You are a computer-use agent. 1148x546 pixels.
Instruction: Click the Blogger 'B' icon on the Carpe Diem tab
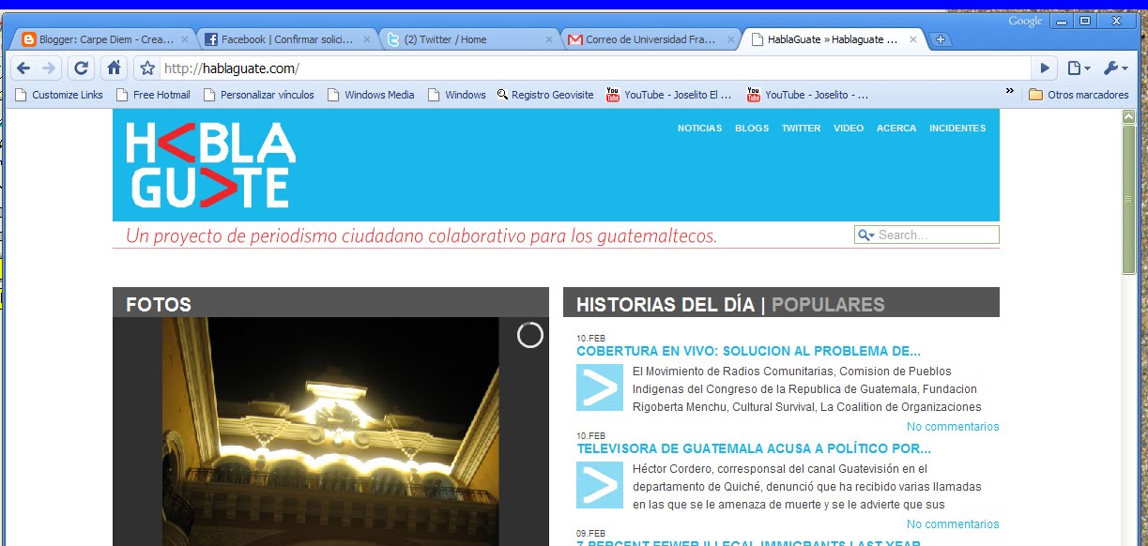31,38
